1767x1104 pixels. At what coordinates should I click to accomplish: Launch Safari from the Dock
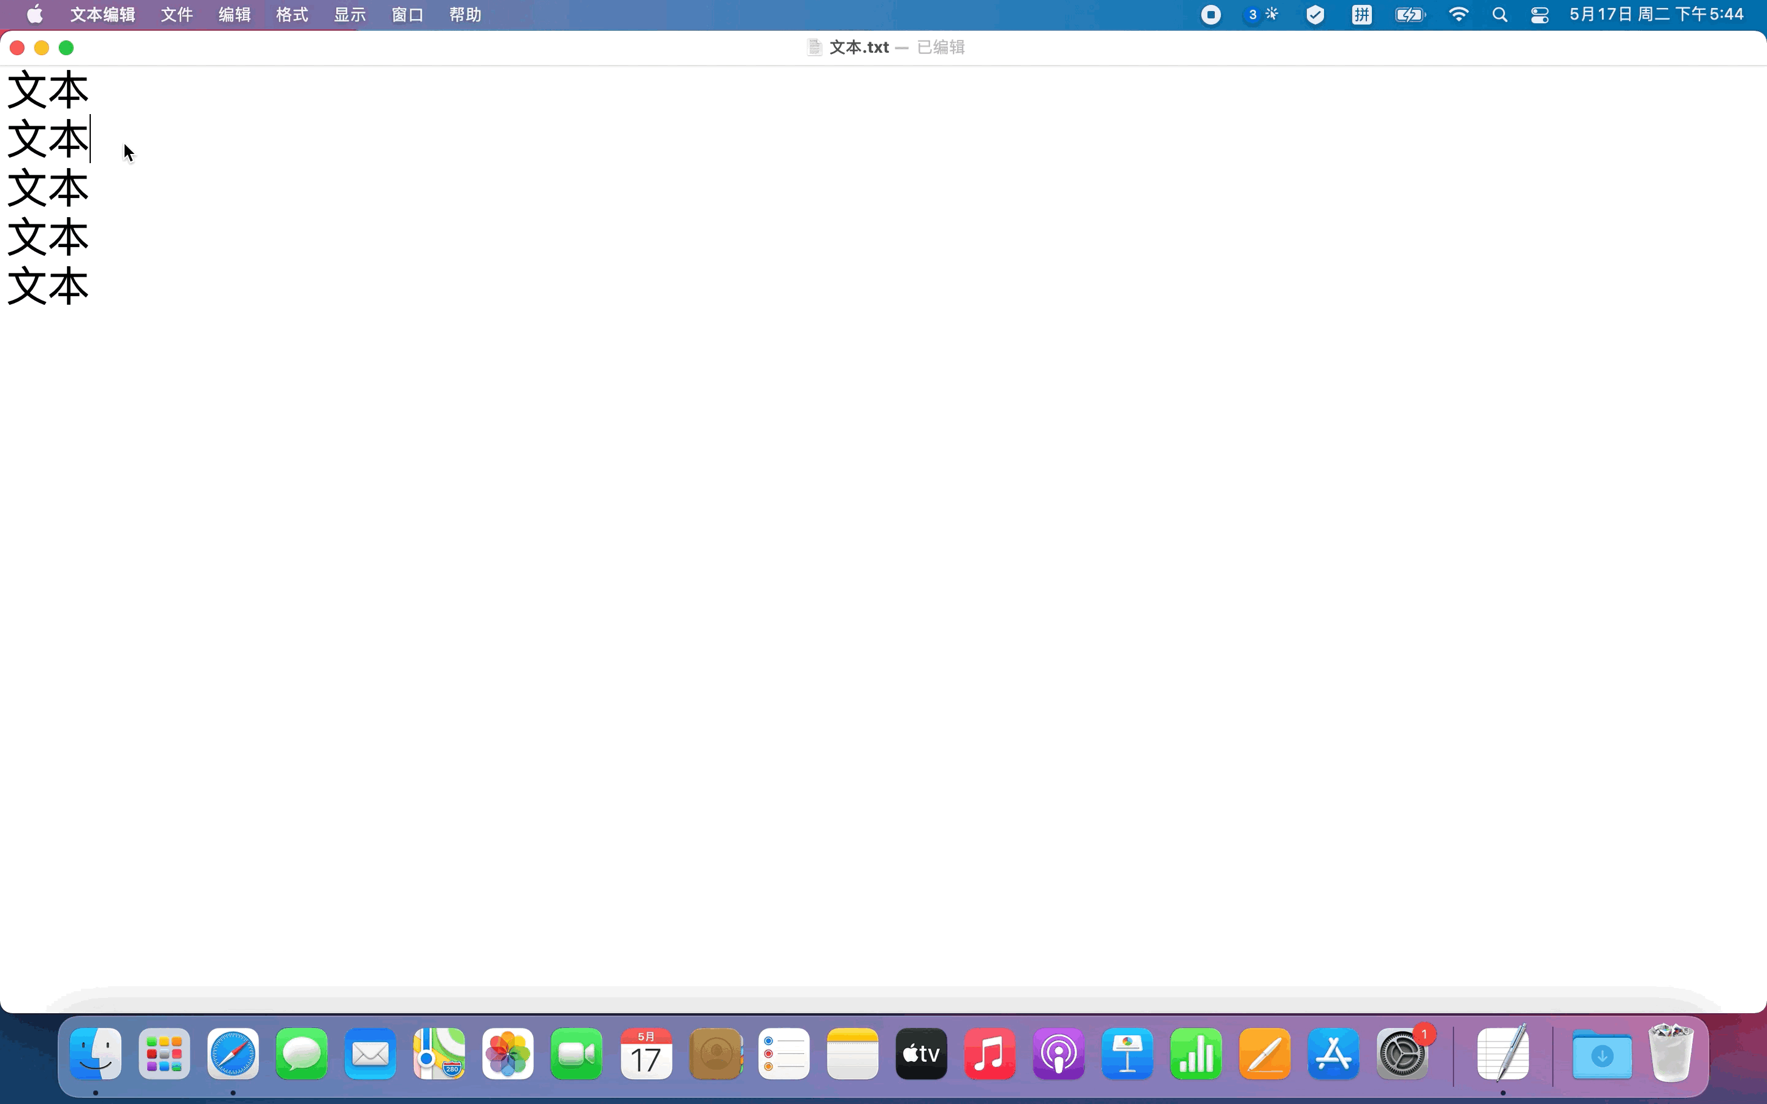pos(233,1054)
